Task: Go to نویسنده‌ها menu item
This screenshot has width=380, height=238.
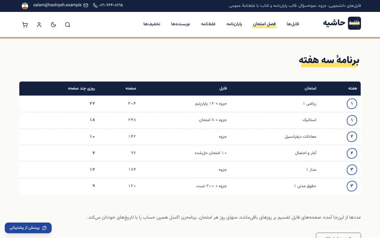Action: (x=180, y=24)
